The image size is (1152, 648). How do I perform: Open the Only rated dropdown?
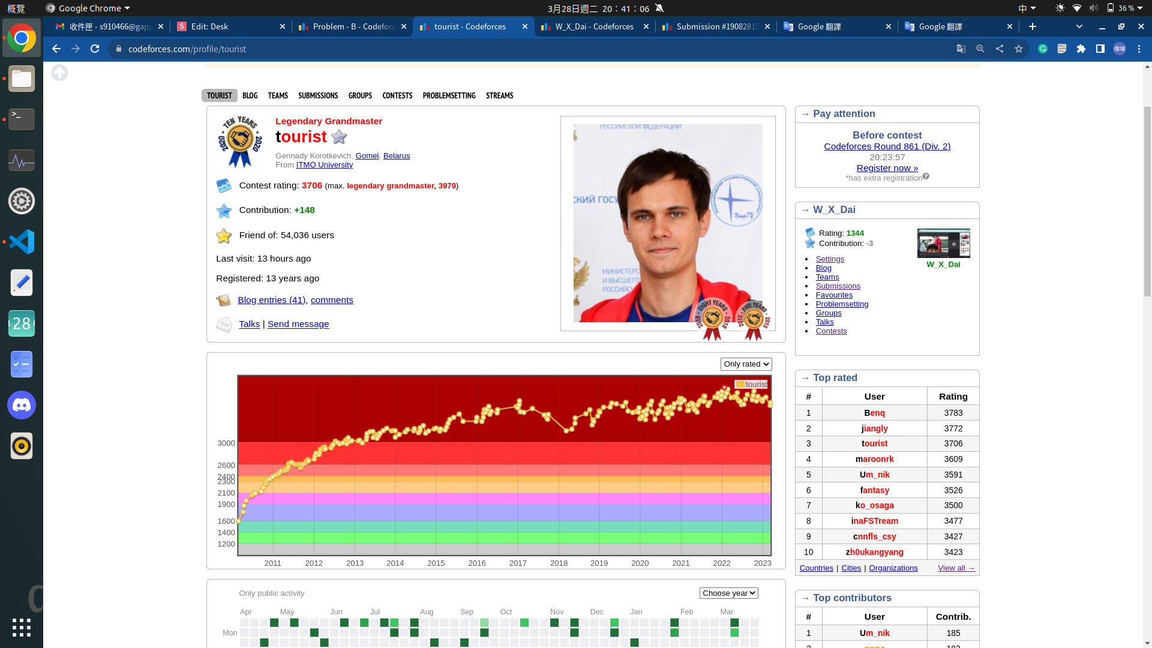click(x=746, y=364)
